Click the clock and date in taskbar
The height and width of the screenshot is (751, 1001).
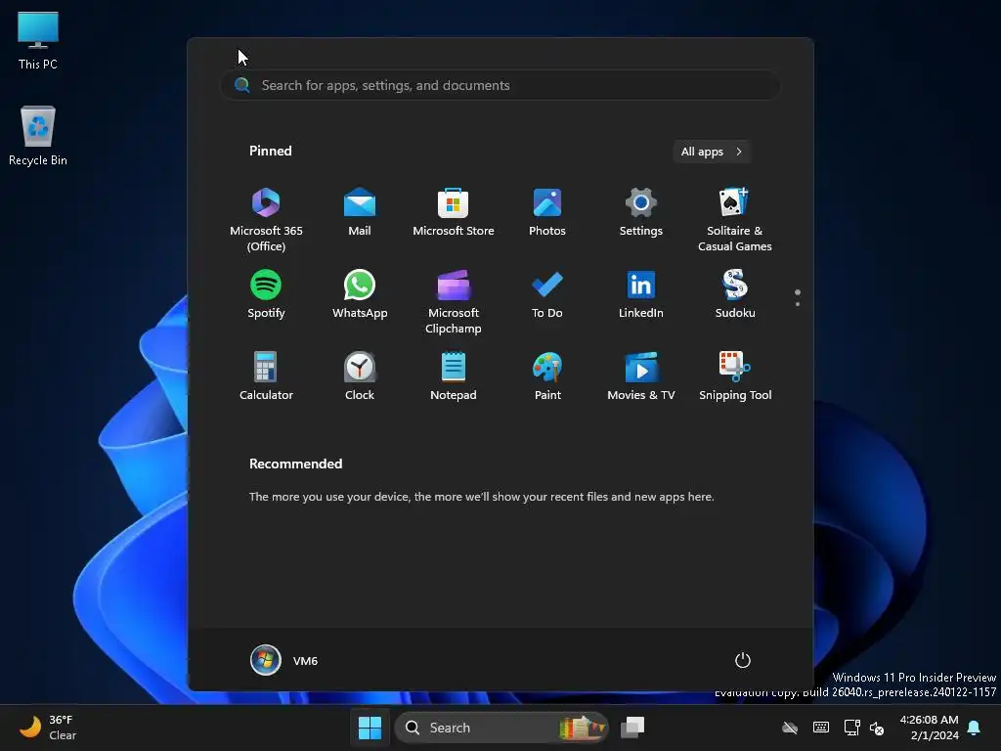tap(930, 728)
